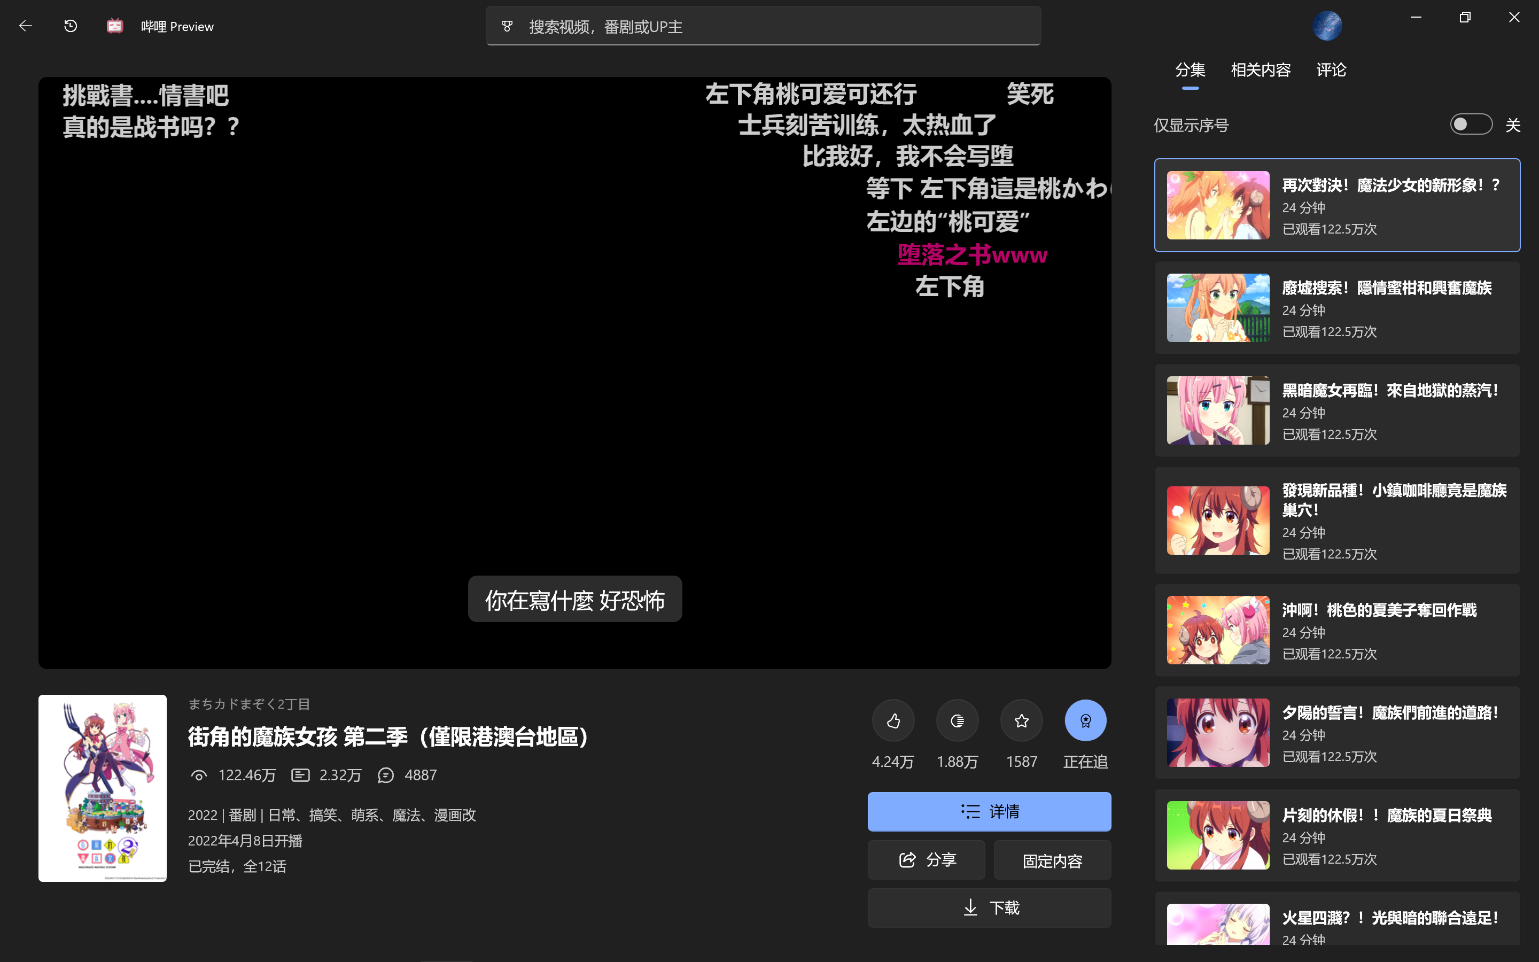Open the history clock icon
This screenshot has width=1539, height=962.
pos(71,26)
